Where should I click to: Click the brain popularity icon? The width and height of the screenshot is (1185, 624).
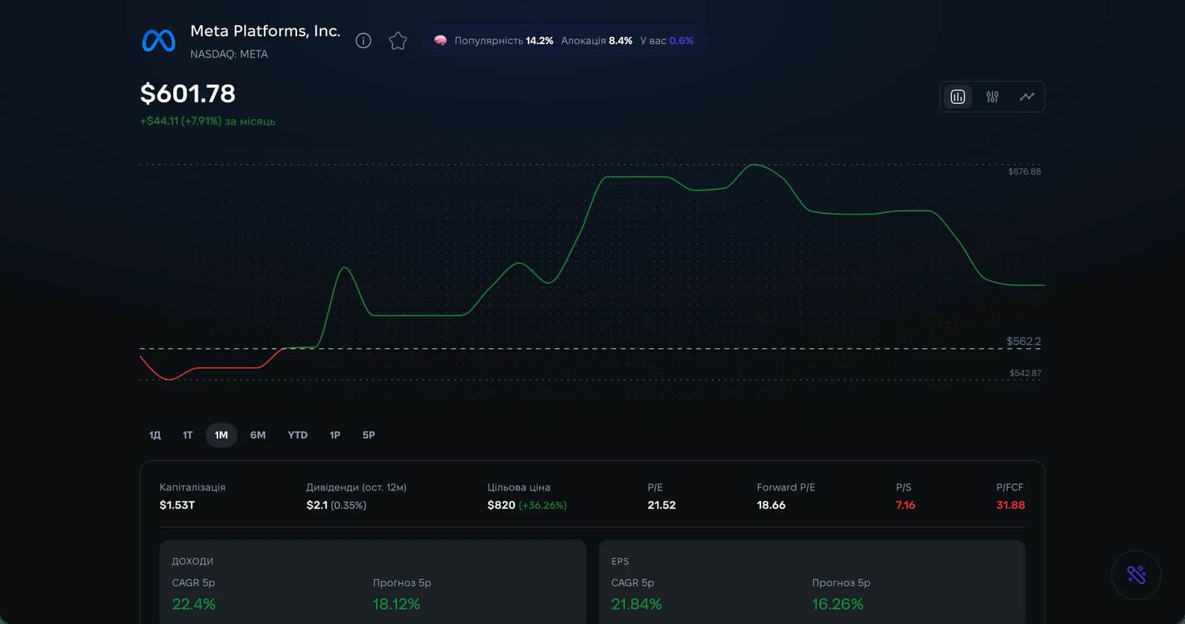(x=440, y=41)
